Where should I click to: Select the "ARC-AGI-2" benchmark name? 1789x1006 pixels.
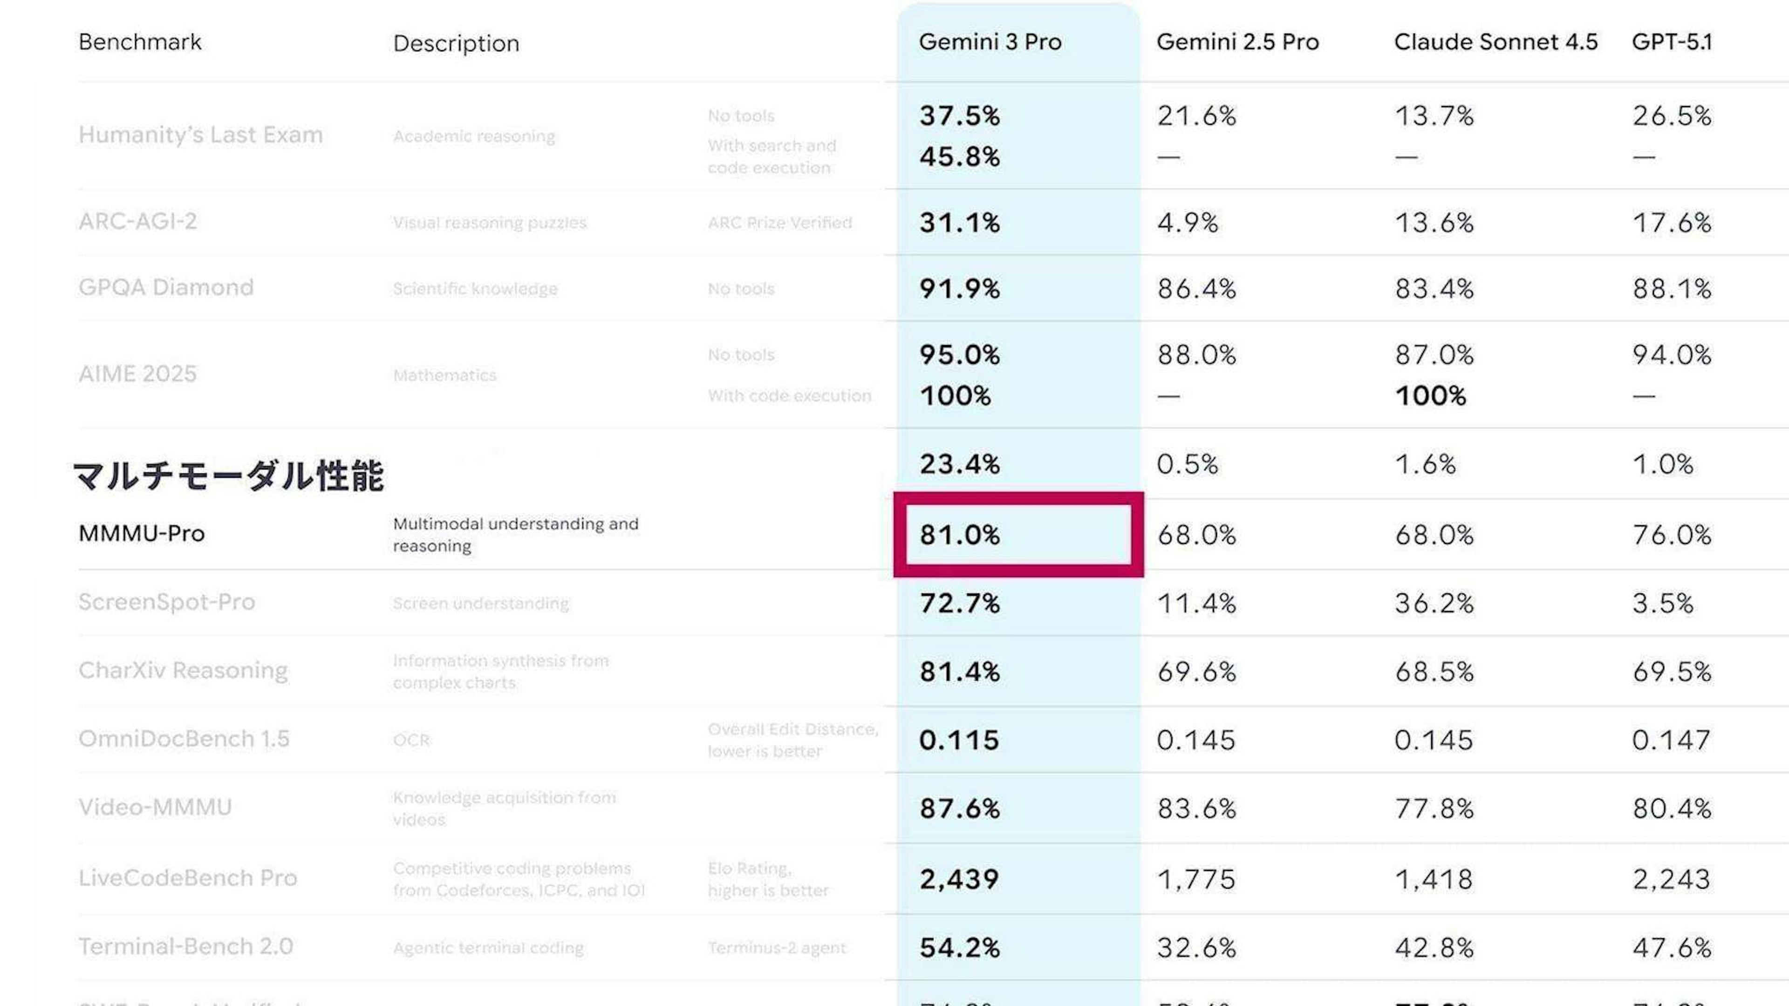point(137,222)
